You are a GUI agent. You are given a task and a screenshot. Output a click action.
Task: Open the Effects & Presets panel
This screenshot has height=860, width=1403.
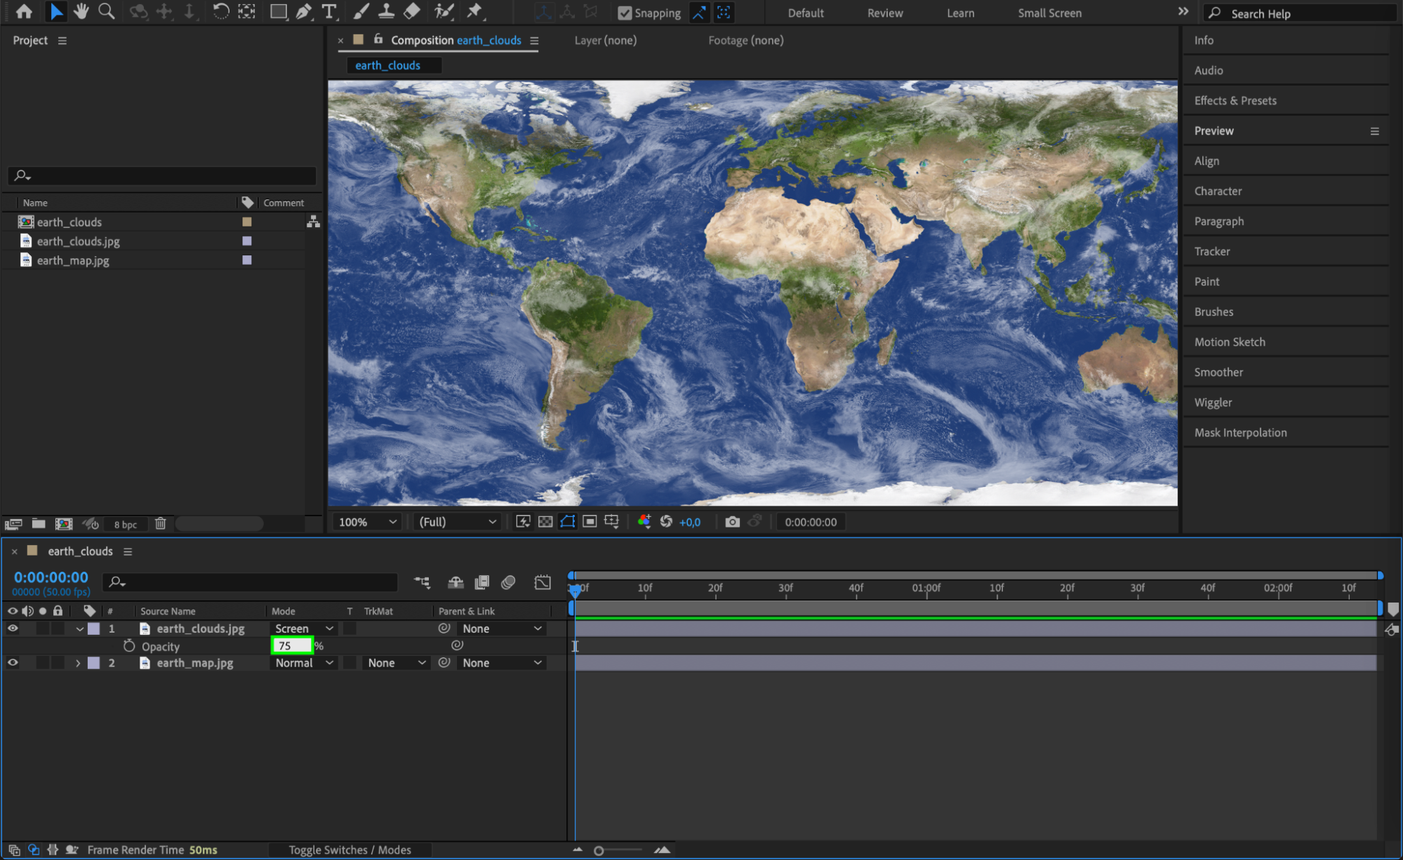(1235, 100)
